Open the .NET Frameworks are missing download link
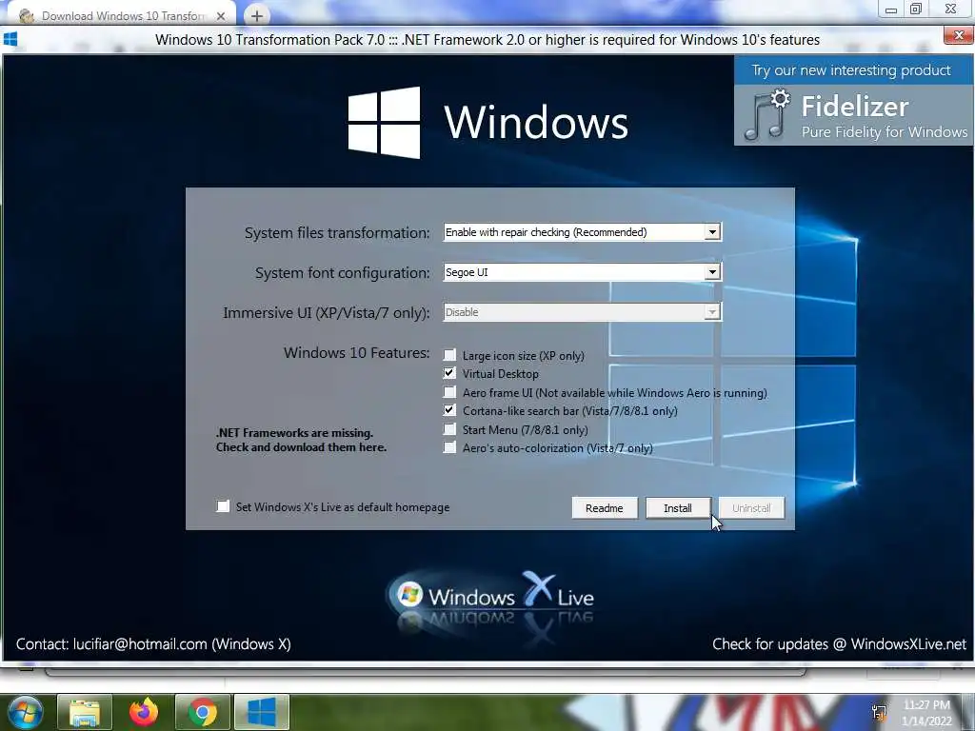This screenshot has height=731, width=975. click(301, 440)
